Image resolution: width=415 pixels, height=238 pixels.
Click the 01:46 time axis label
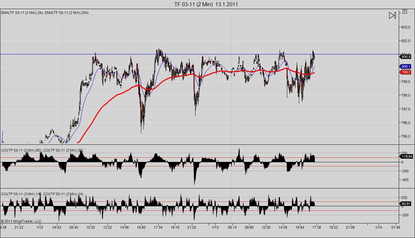[x=396, y=227]
